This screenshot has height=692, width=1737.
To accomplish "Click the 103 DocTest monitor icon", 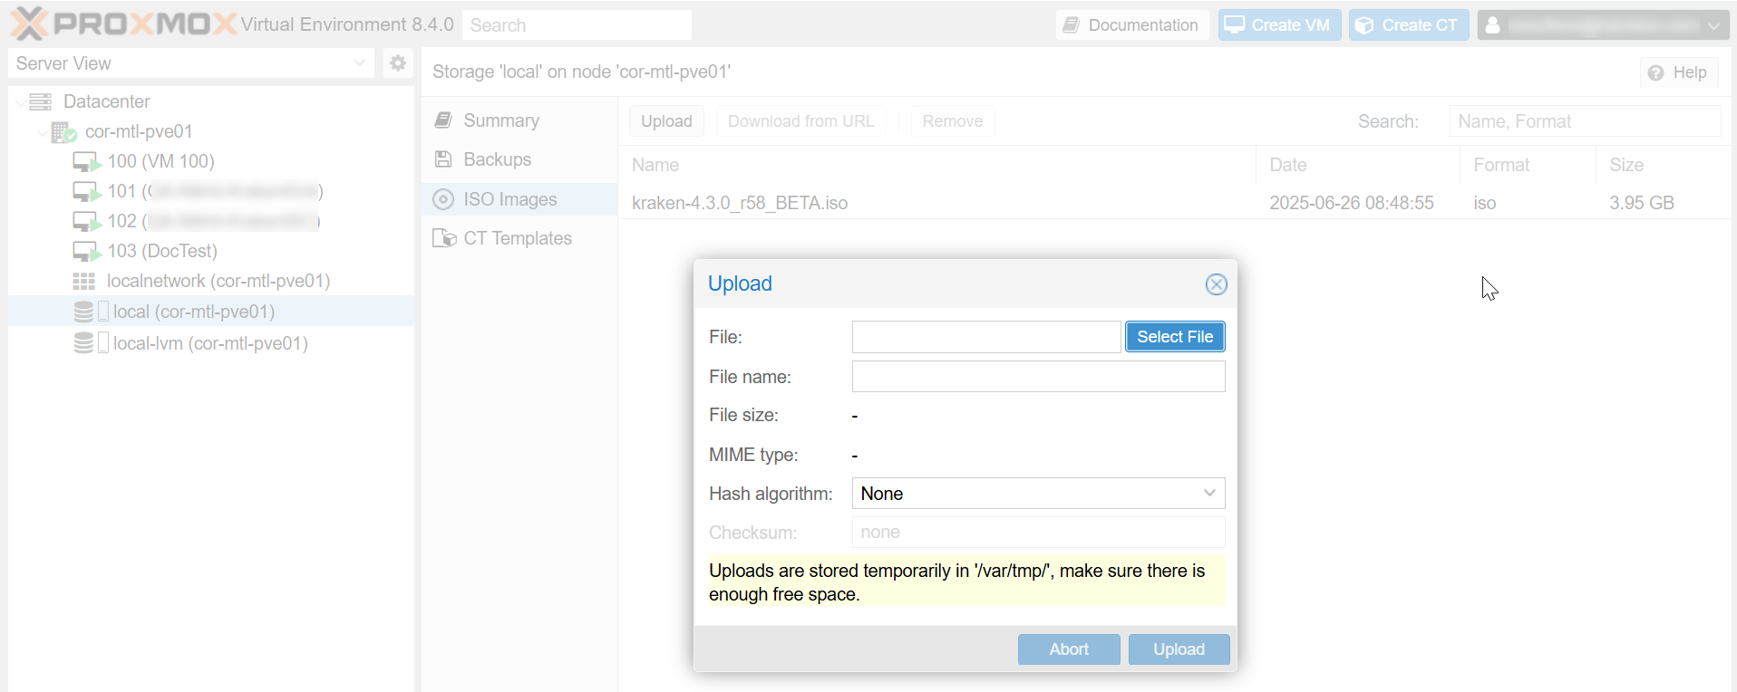I will point(86,252).
